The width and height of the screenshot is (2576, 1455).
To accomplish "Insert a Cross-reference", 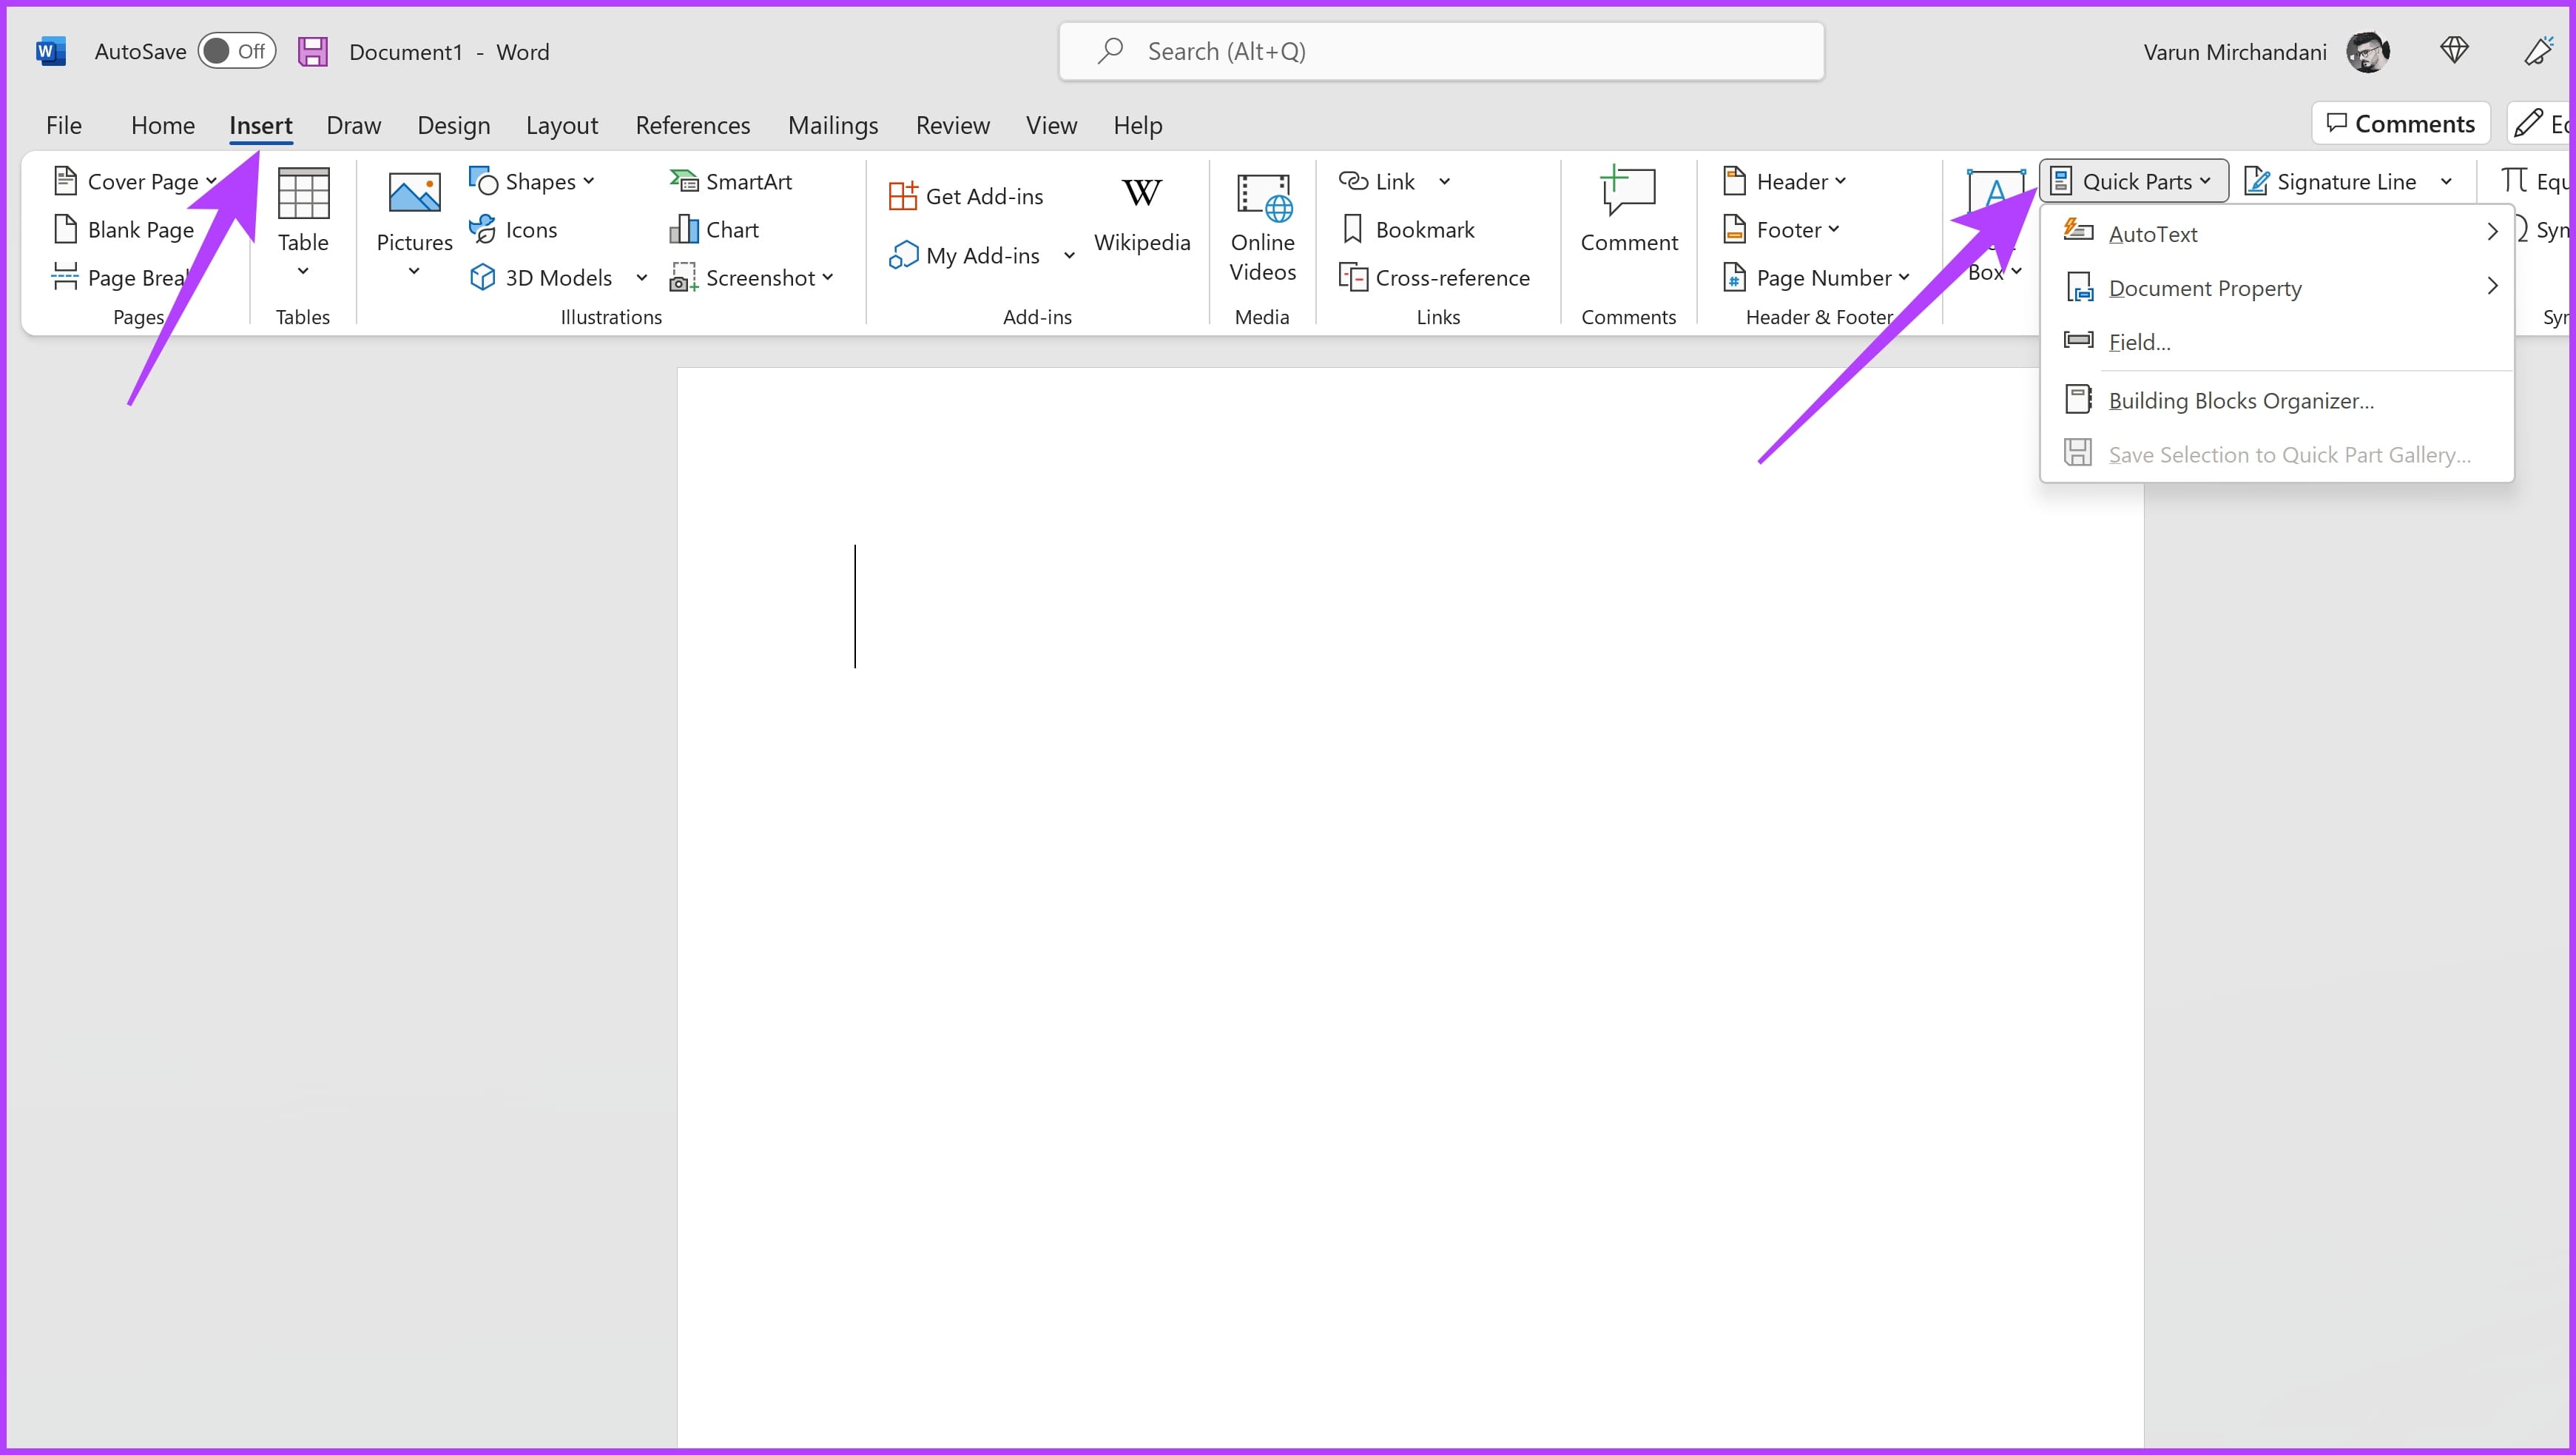I will coord(1436,278).
